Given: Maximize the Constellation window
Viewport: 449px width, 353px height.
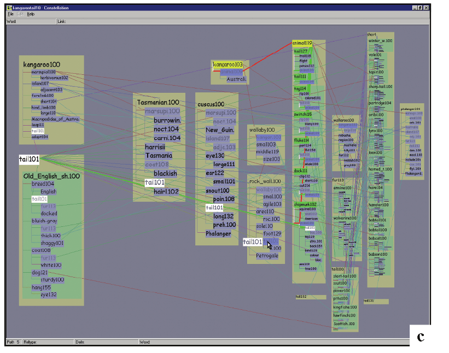Looking at the screenshot, I should tap(419, 7).
